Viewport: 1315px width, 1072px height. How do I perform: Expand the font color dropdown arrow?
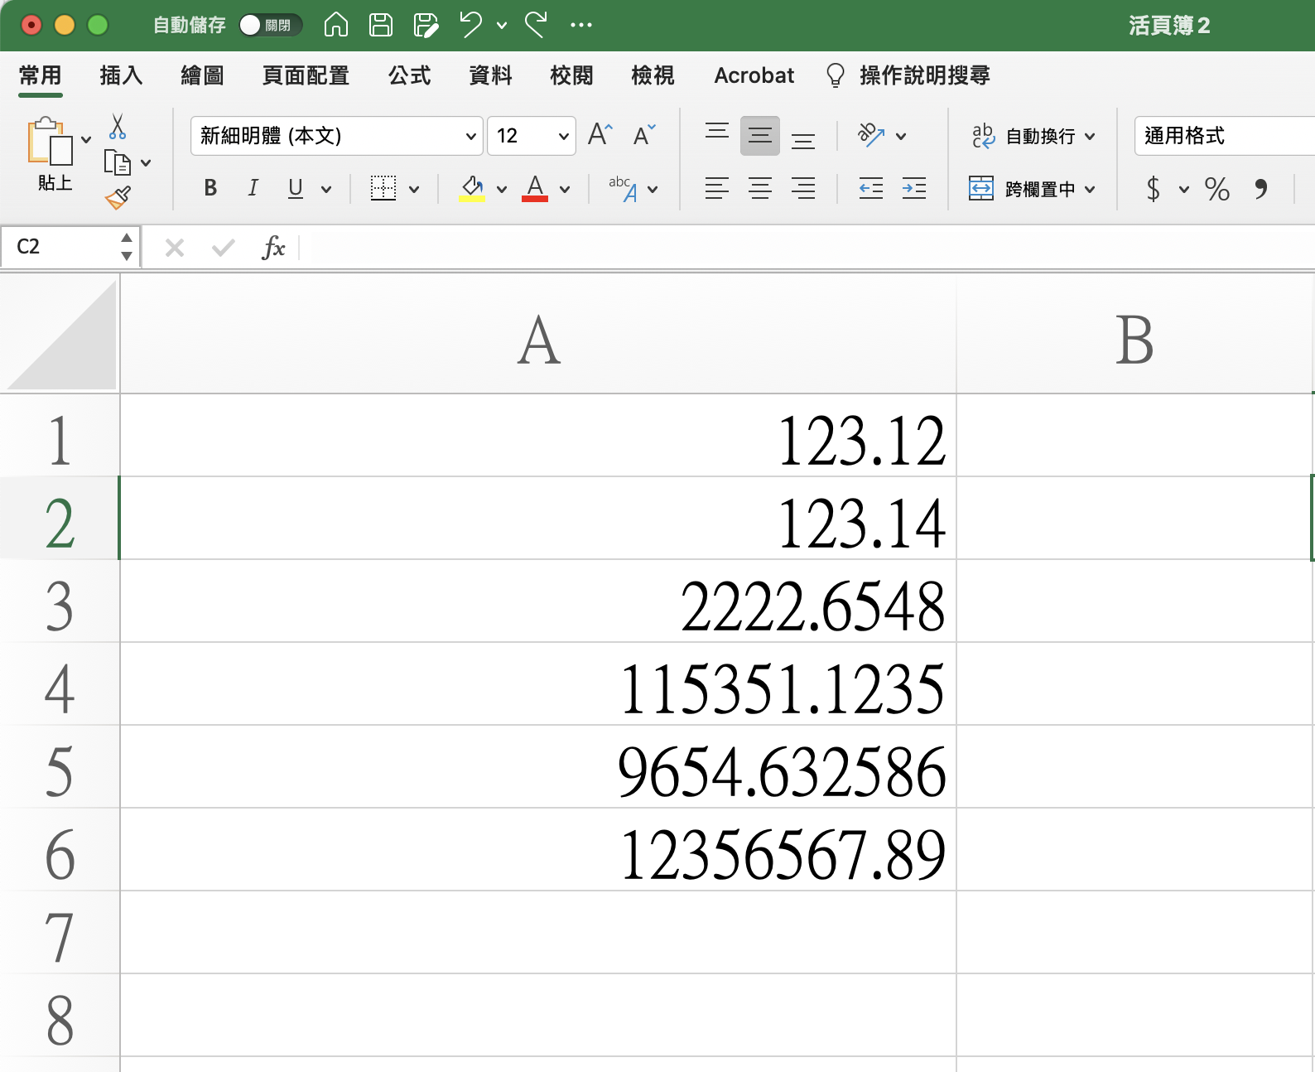coord(565,190)
